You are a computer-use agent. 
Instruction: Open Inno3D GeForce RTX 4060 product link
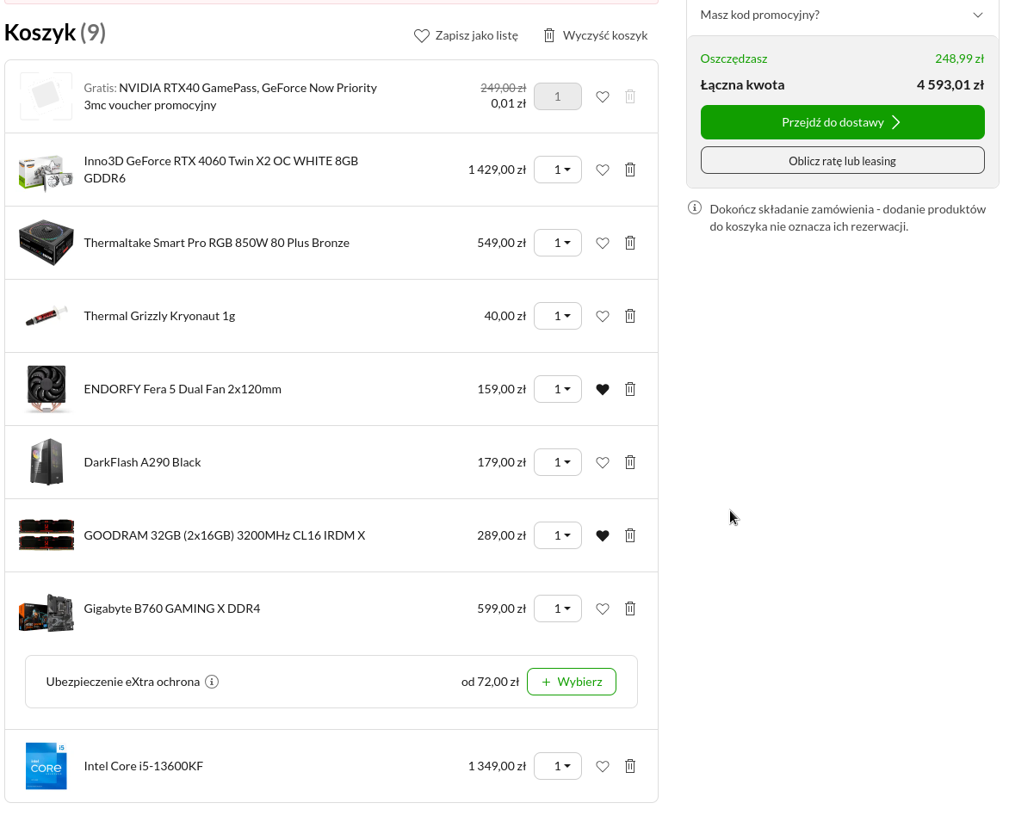pyautogui.click(x=220, y=170)
